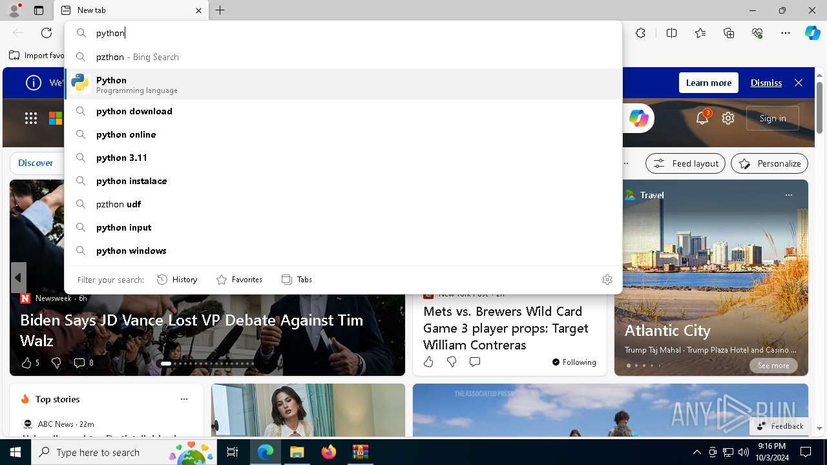Screen dimensions: 827x465
Task: Launch Firefox from the taskbar
Action: 328,452
